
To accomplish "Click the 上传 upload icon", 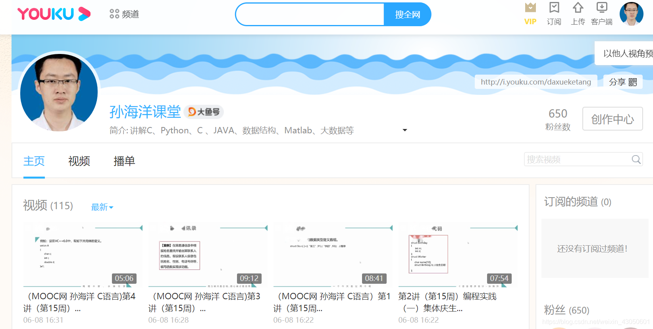I will coord(578,8).
